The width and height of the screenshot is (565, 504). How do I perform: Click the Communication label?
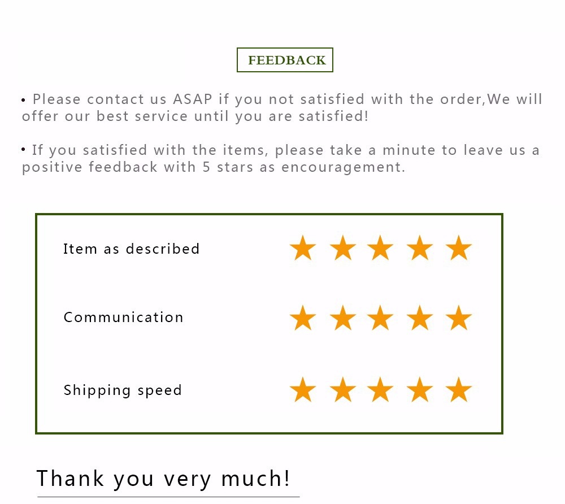point(123,318)
